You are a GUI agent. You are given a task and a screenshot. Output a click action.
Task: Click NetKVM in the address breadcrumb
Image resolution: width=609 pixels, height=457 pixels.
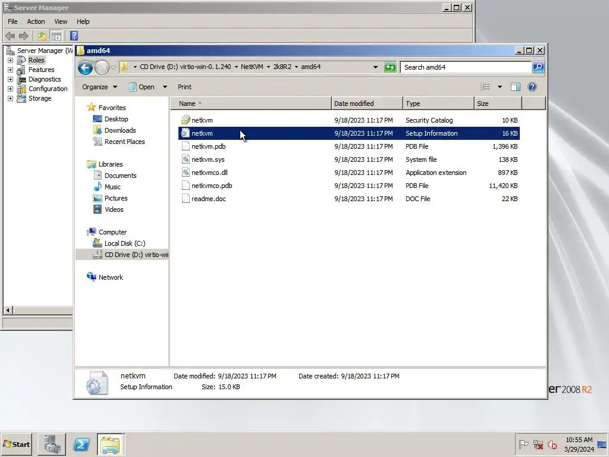coord(252,67)
